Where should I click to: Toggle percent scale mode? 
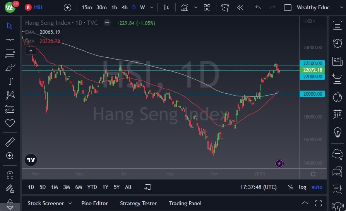pyautogui.click(x=290, y=187)
